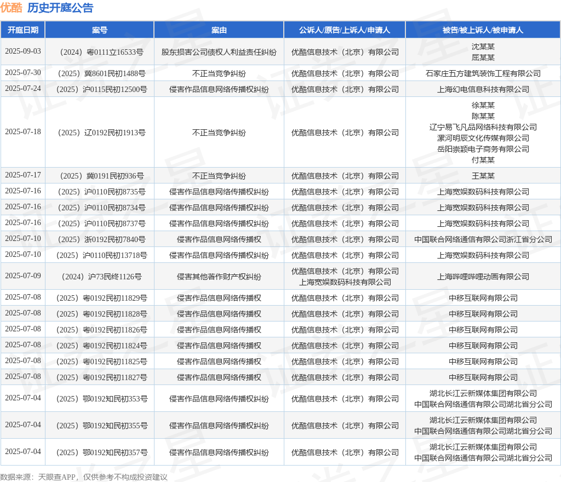Click case number (2024)粤0111立16533号

pyautogui.click(x=101, y=52)
